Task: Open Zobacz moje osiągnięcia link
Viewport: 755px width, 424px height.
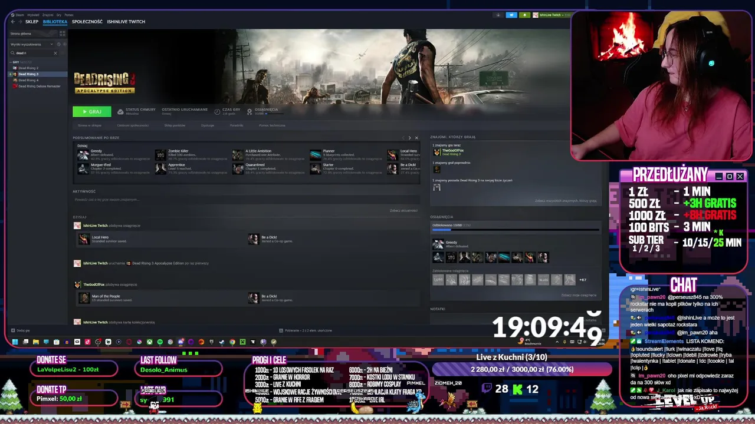Action: tap(579, 296)
